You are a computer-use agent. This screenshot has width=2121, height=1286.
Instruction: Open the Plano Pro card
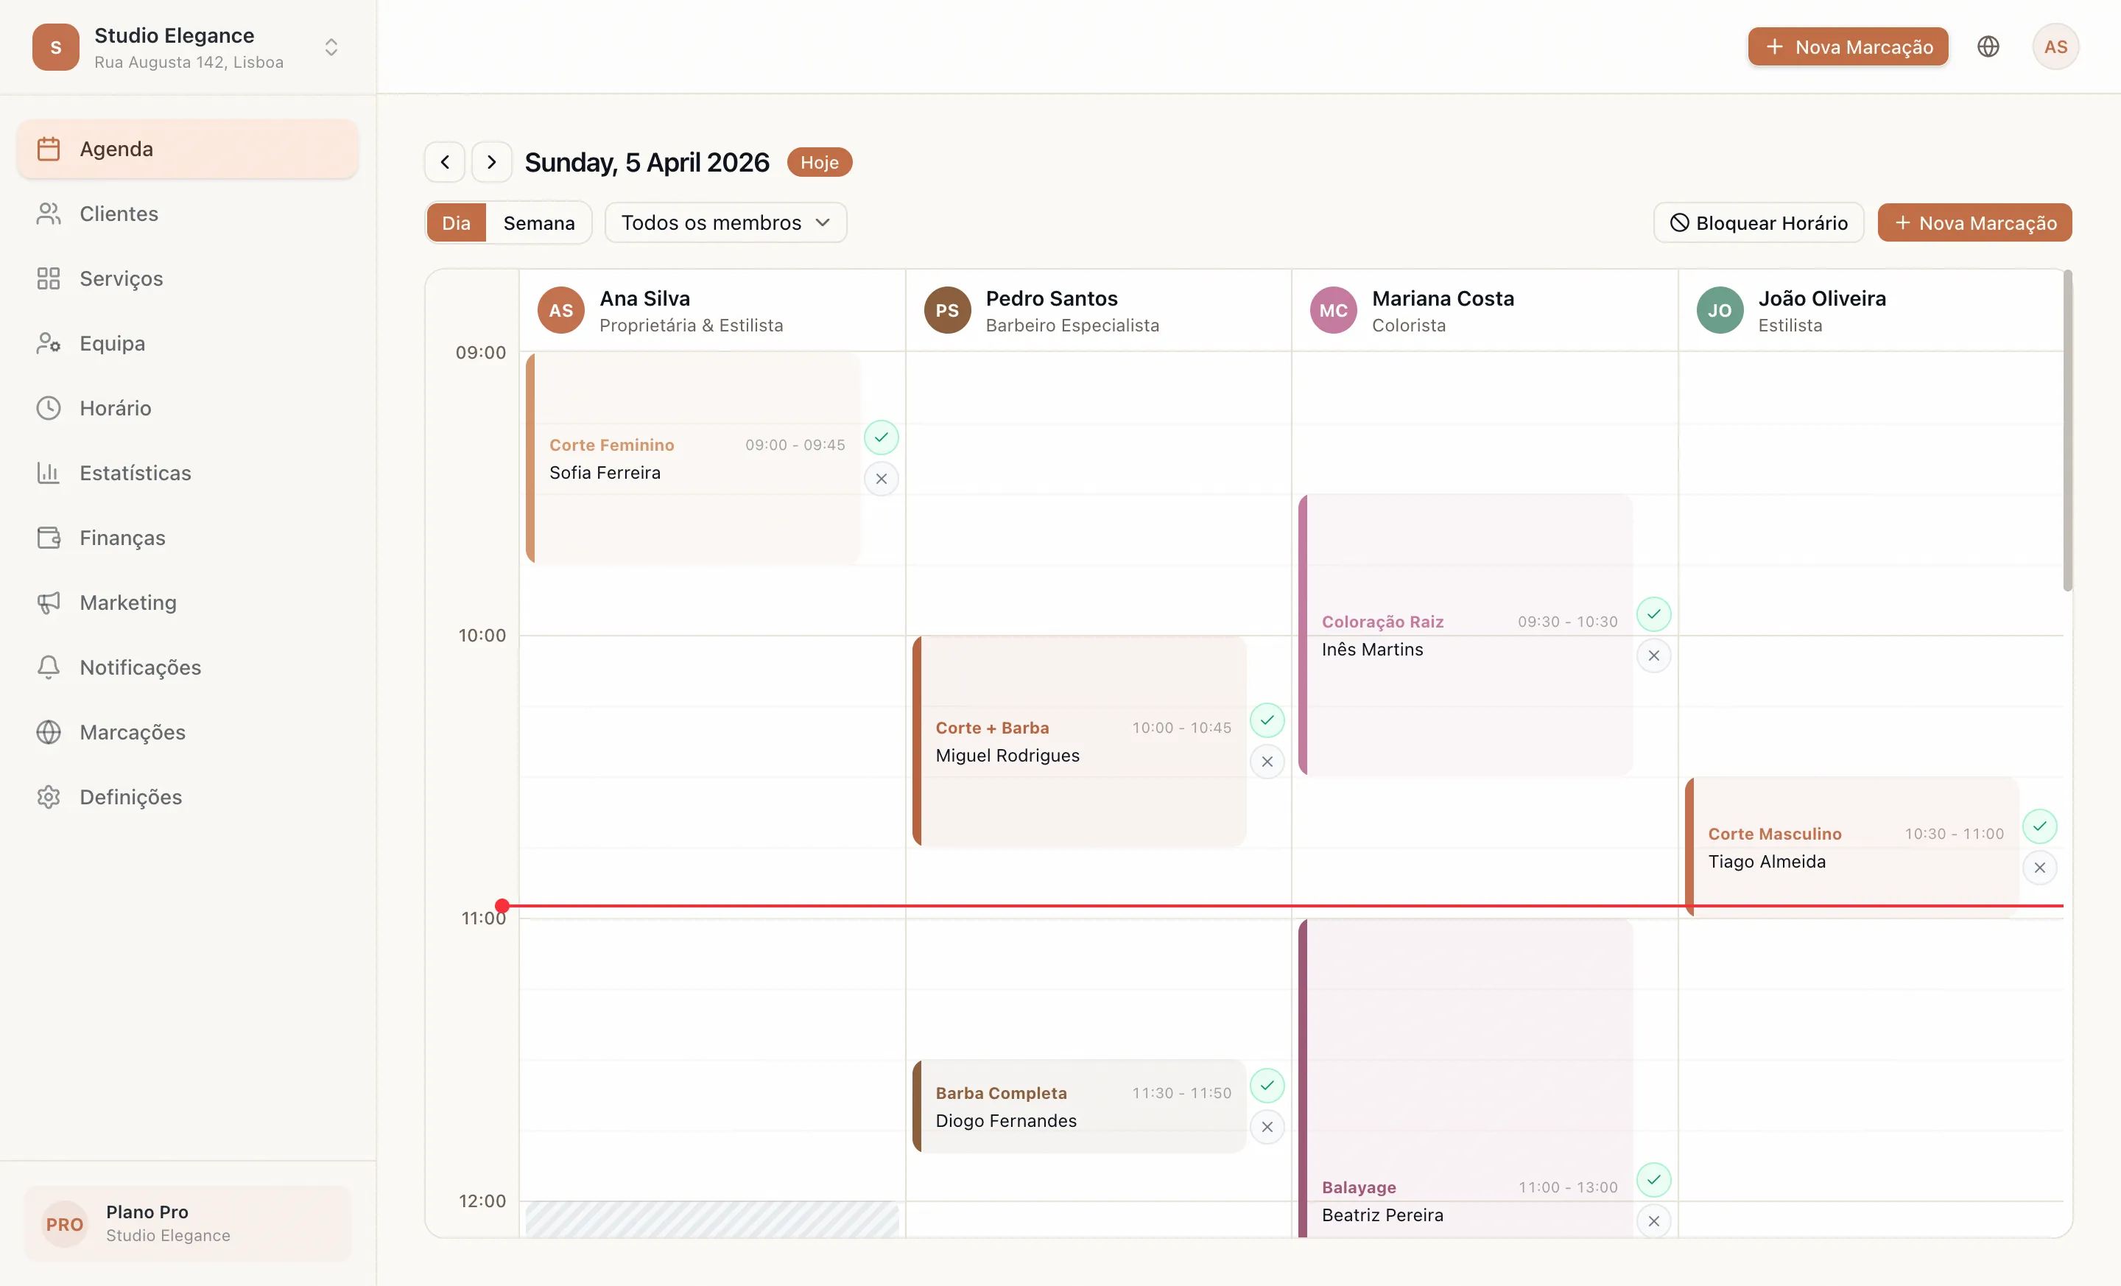[188, 1224]
